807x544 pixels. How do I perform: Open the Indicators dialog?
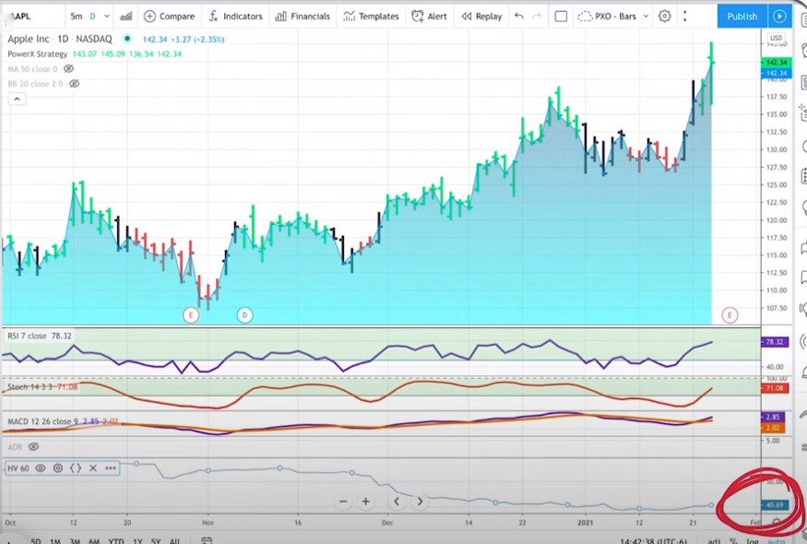(236, 17)
